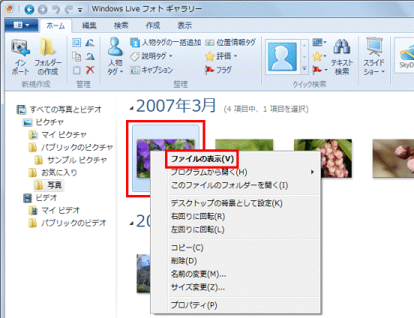Select the 写真 folder
Image resolution: width=414 pixels, height=318 pixels.
pos(49,185)
